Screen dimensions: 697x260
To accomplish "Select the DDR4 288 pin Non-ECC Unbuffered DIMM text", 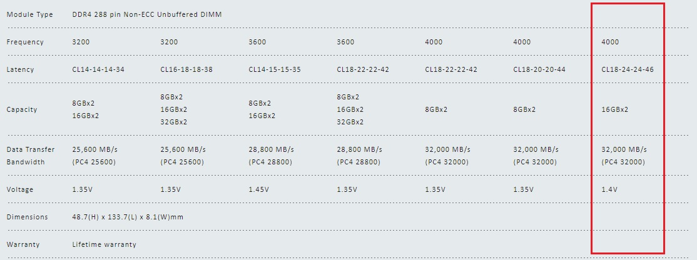I will pos(146,14).
